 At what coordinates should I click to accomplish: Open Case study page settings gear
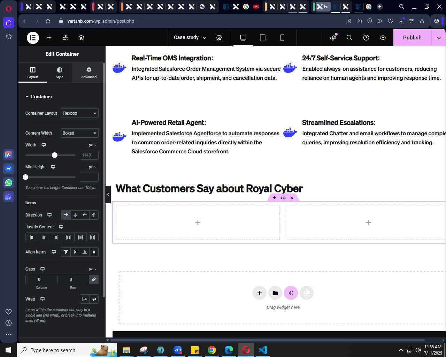coord(219,38)
